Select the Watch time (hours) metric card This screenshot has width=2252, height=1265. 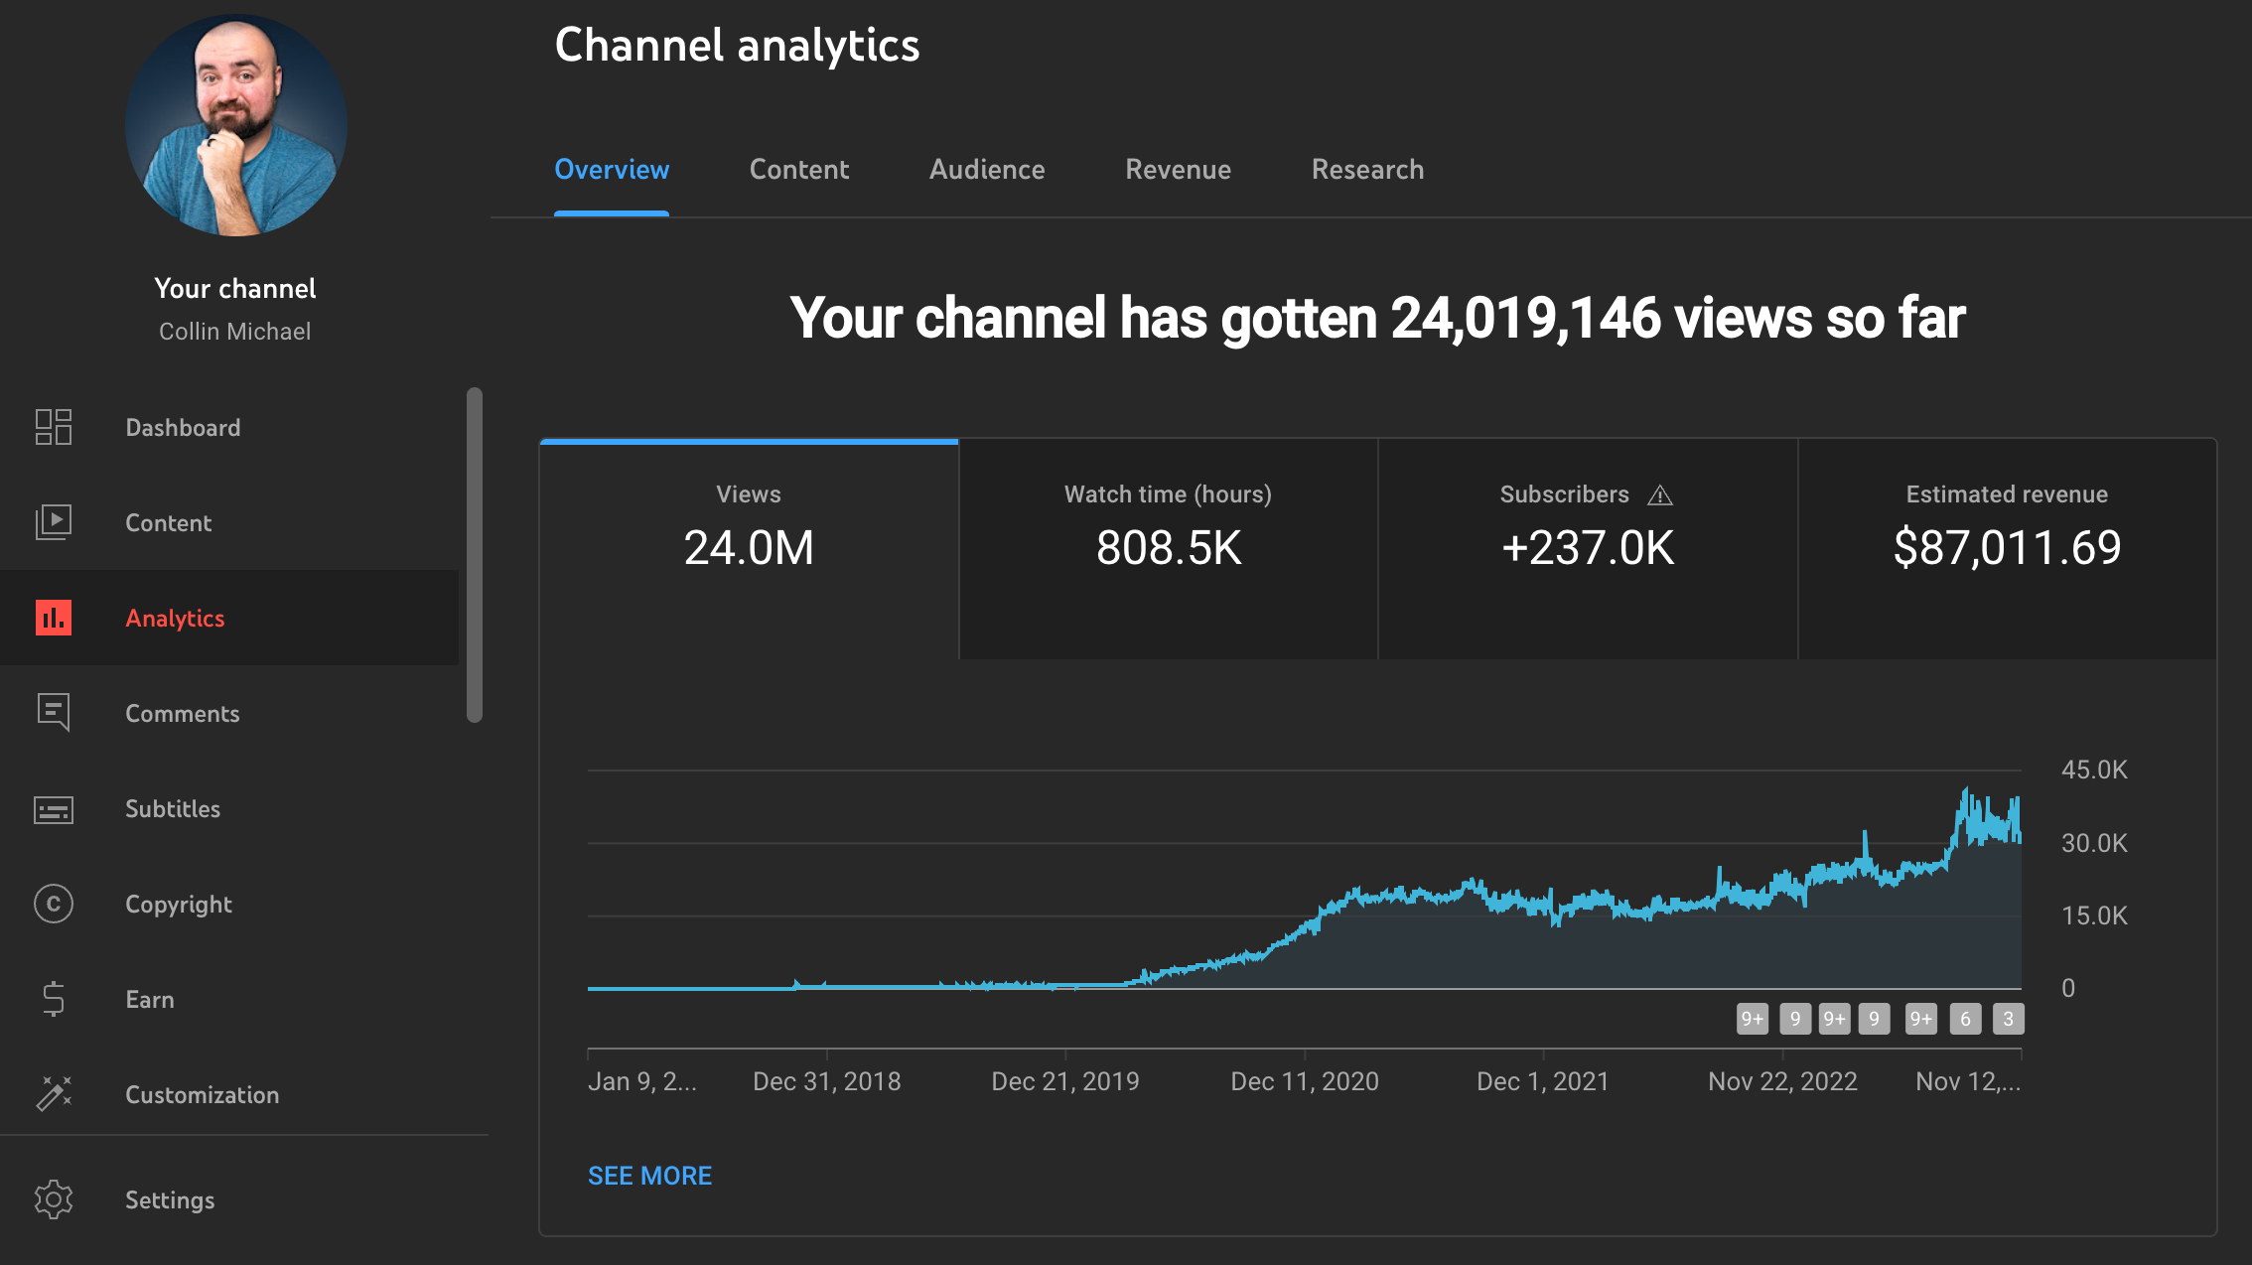click(x=1168, y=548)
